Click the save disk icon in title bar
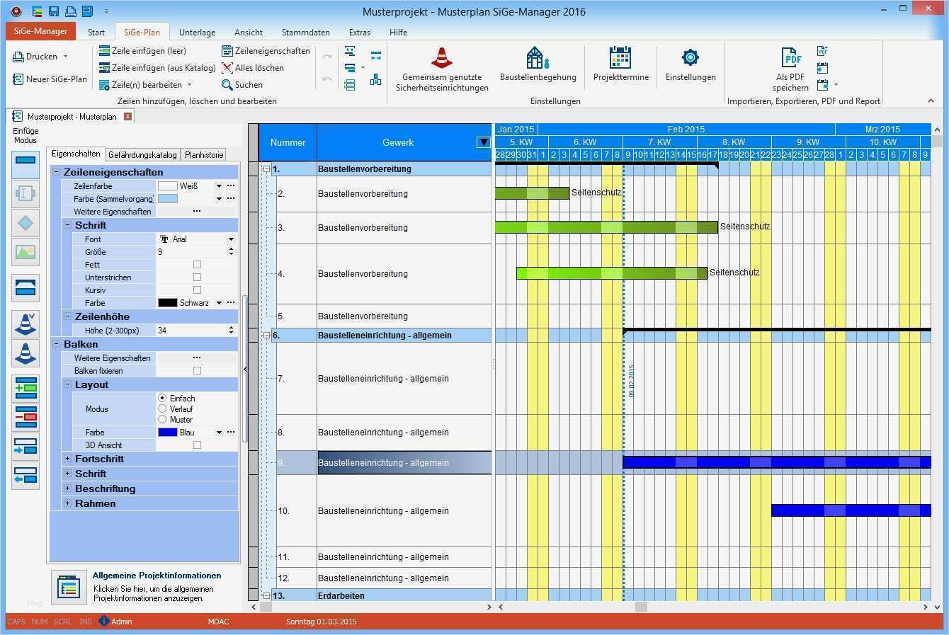This screenshot has width=949, height=635. point(54,11)
